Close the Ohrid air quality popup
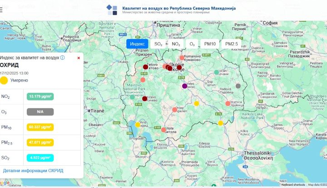 click(x=79, y=58)
